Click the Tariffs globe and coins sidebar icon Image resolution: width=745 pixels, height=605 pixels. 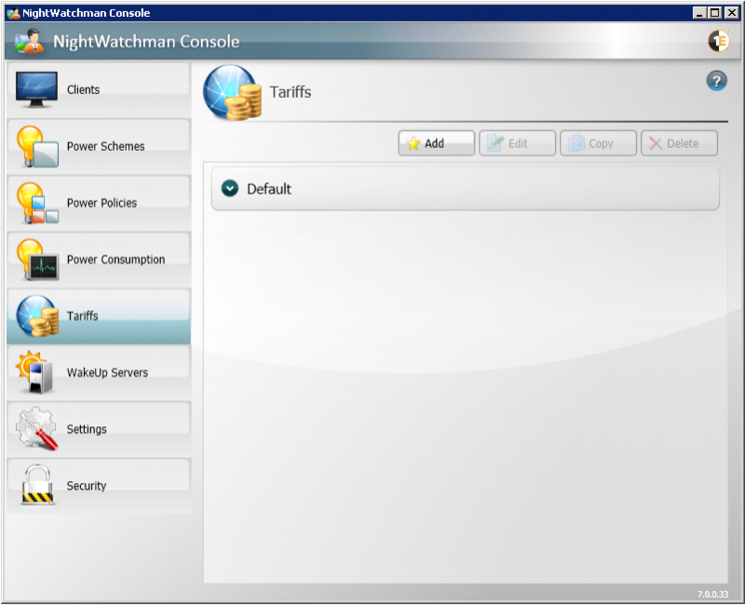36,316
